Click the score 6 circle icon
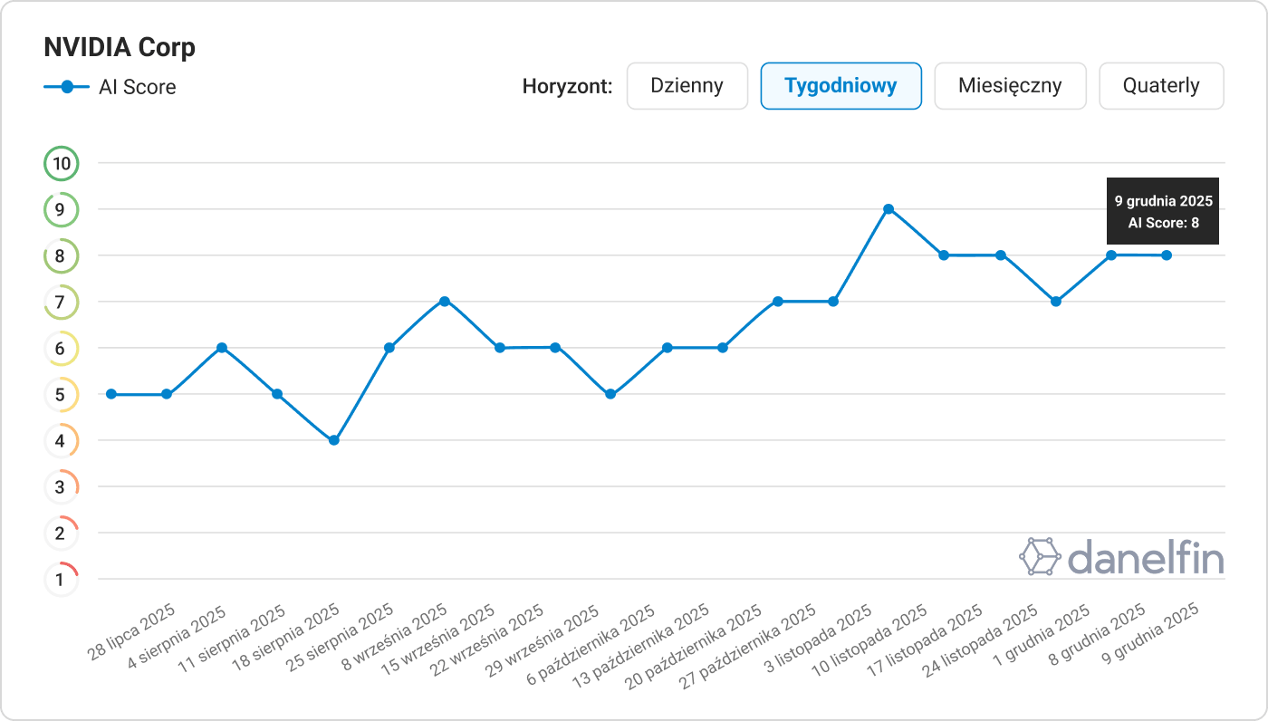Image resolution: width=1268 pixels, height=721 pixels. pos(62,348)
